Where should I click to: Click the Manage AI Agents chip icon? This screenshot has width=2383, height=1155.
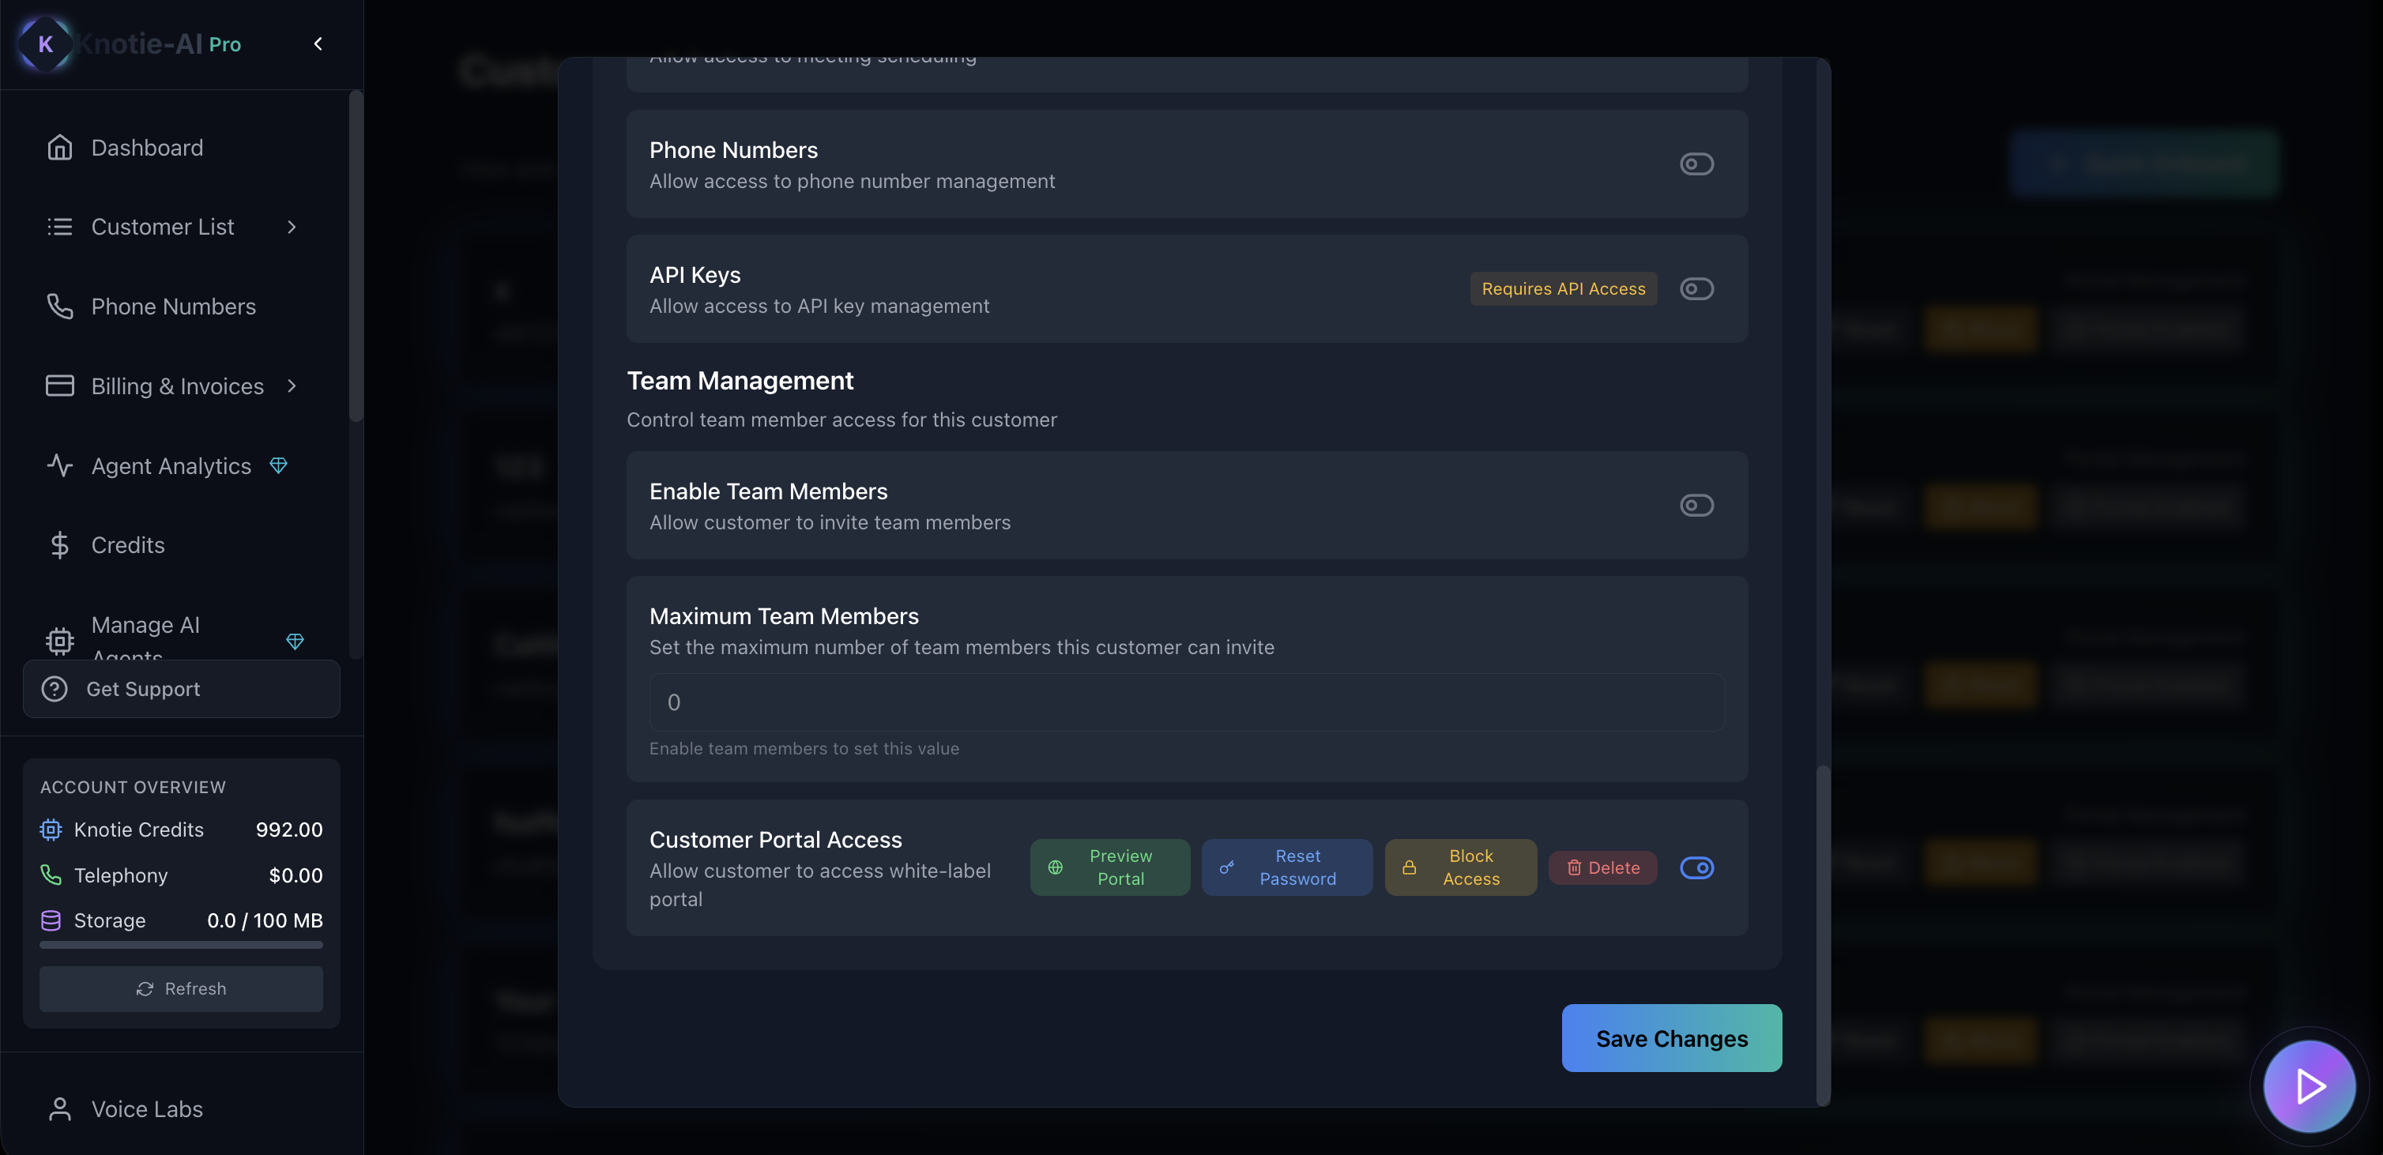[59, 640]
